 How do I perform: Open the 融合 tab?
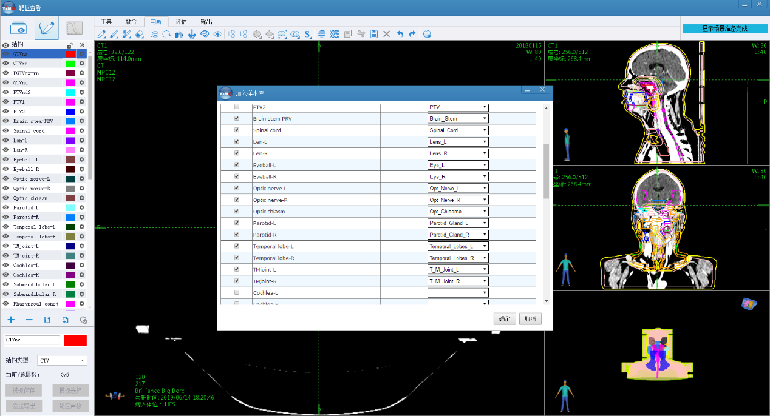[130, 21]
